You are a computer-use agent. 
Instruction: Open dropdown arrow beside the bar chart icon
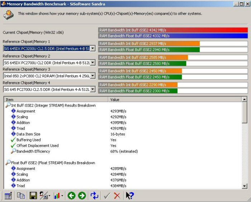[62, 196]
